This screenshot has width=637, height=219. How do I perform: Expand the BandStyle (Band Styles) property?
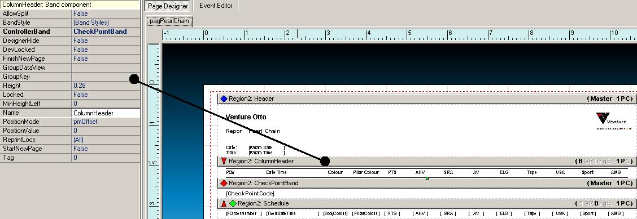[106, 23]
